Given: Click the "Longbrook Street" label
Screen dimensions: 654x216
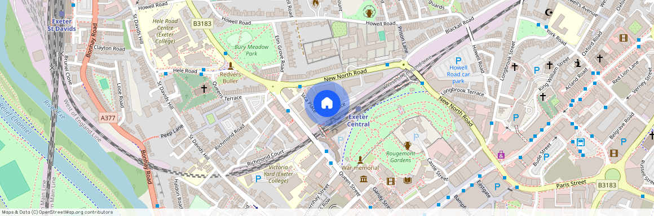Looking at the screenshot, I should (508, 60).
